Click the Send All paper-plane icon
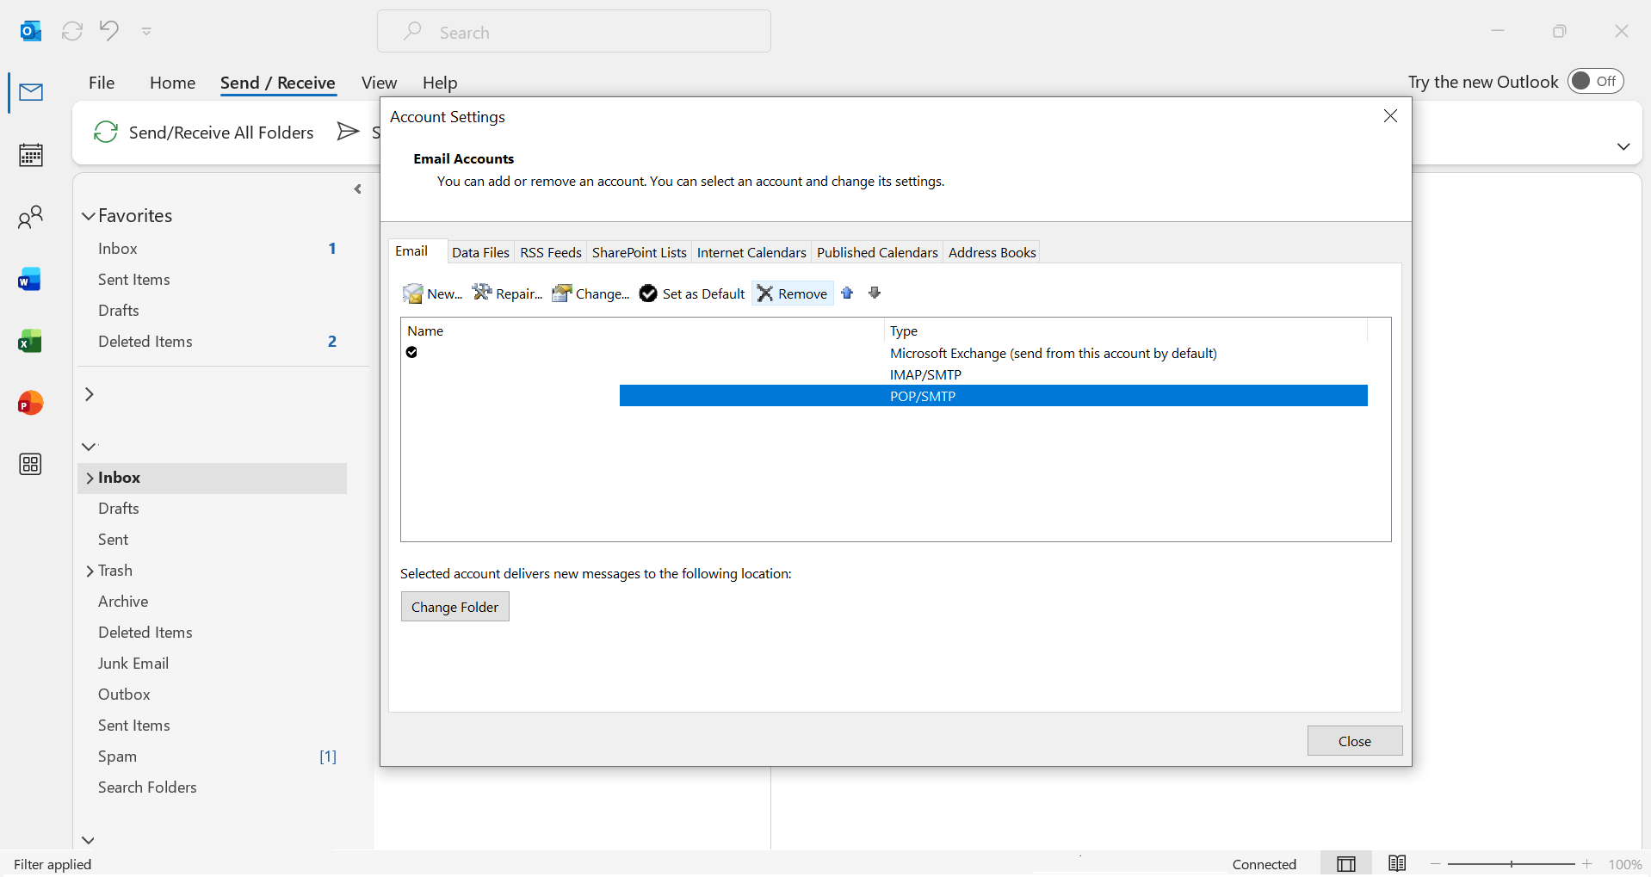The image size is (1651, 877). 348,132
